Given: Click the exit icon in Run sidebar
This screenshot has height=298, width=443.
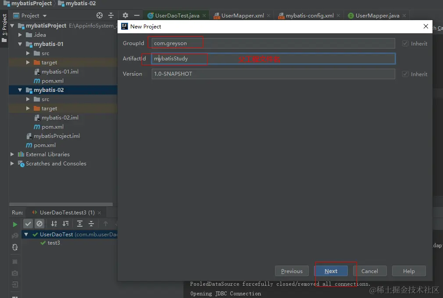Looking at the screenshot, I should coord(15,284).
